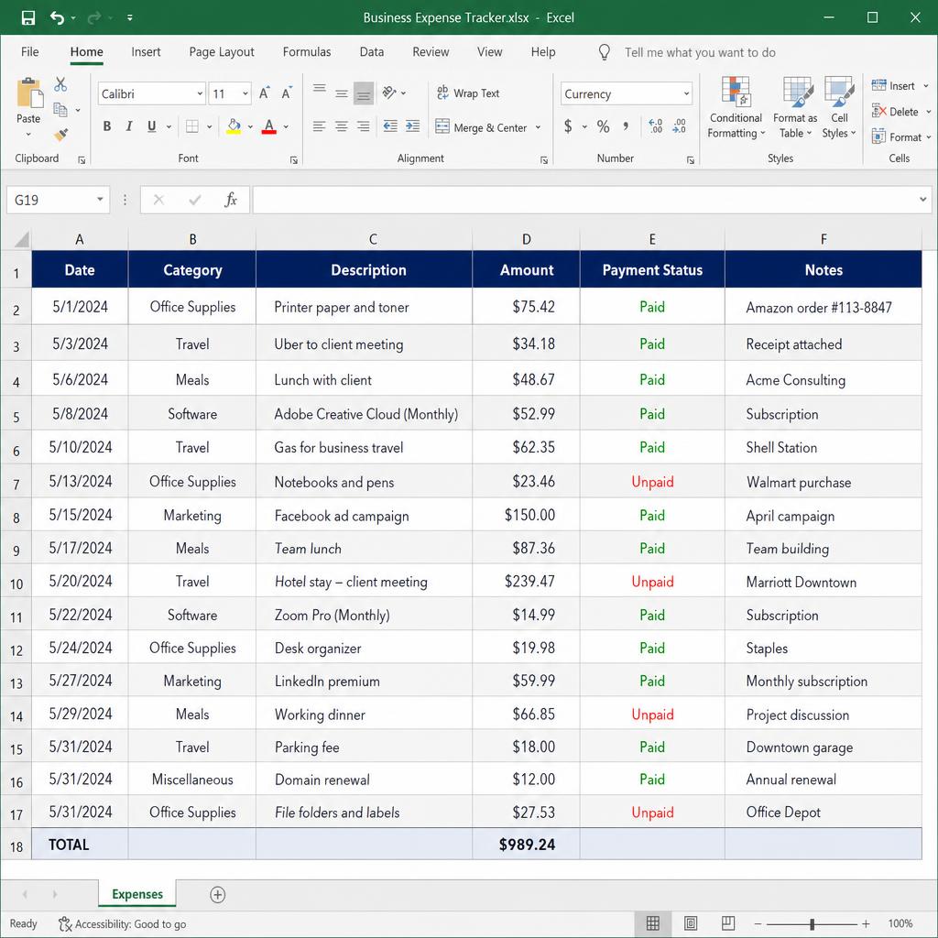The width and height of the screenshot is (938, 938).
Task: Click Delete in the Cells group
Action: [x=896, y=112]
